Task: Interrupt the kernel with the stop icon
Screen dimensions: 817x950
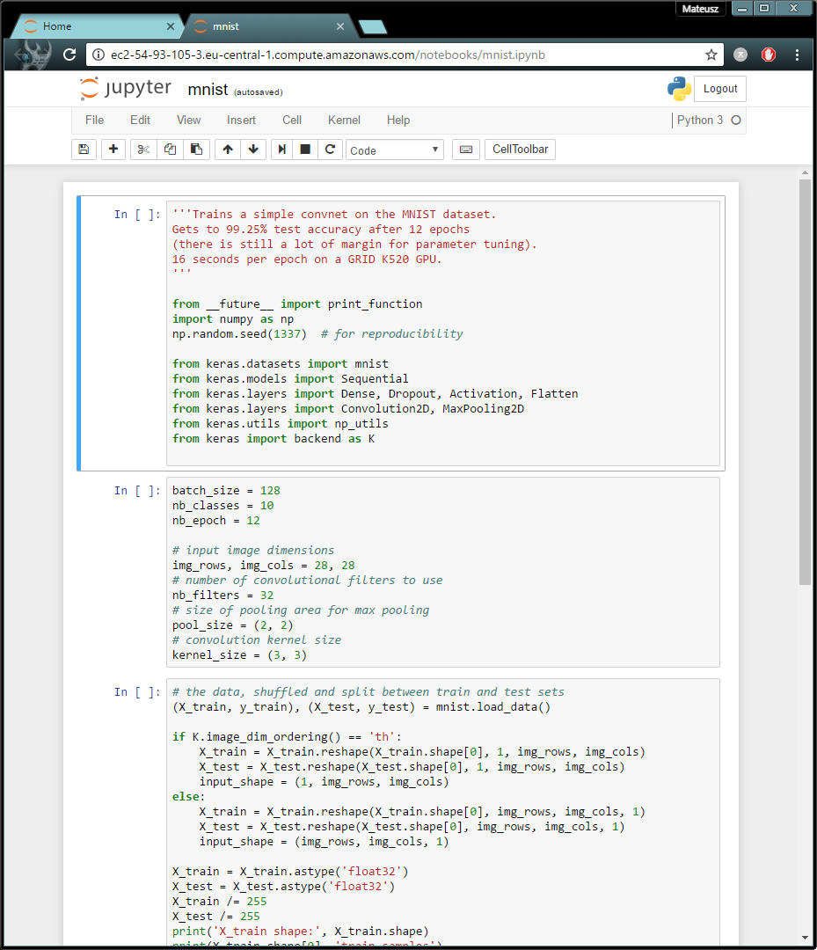Action: point(305,150)
